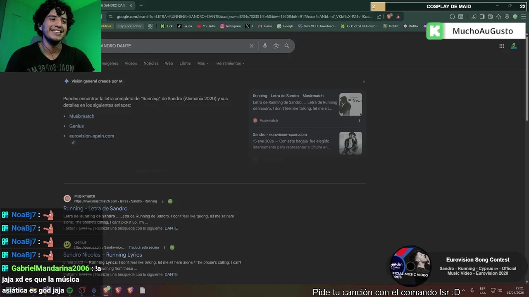
Task: Open result Running - Letra de Sandro
Action: tap(95, 209)
